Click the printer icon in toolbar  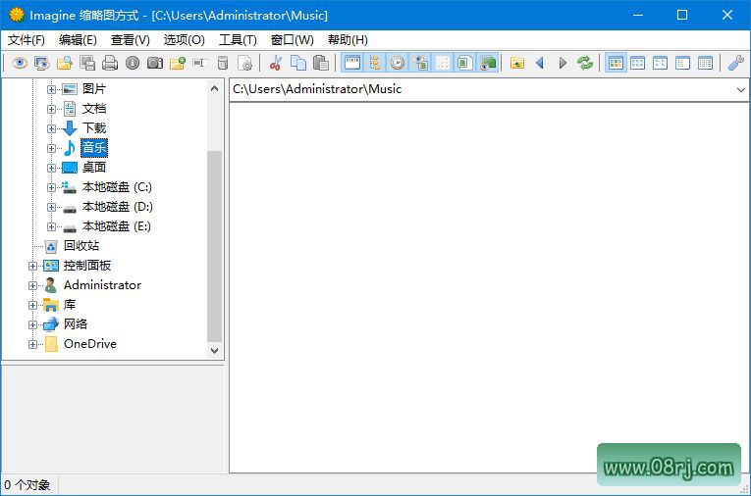tap(110, 63)
